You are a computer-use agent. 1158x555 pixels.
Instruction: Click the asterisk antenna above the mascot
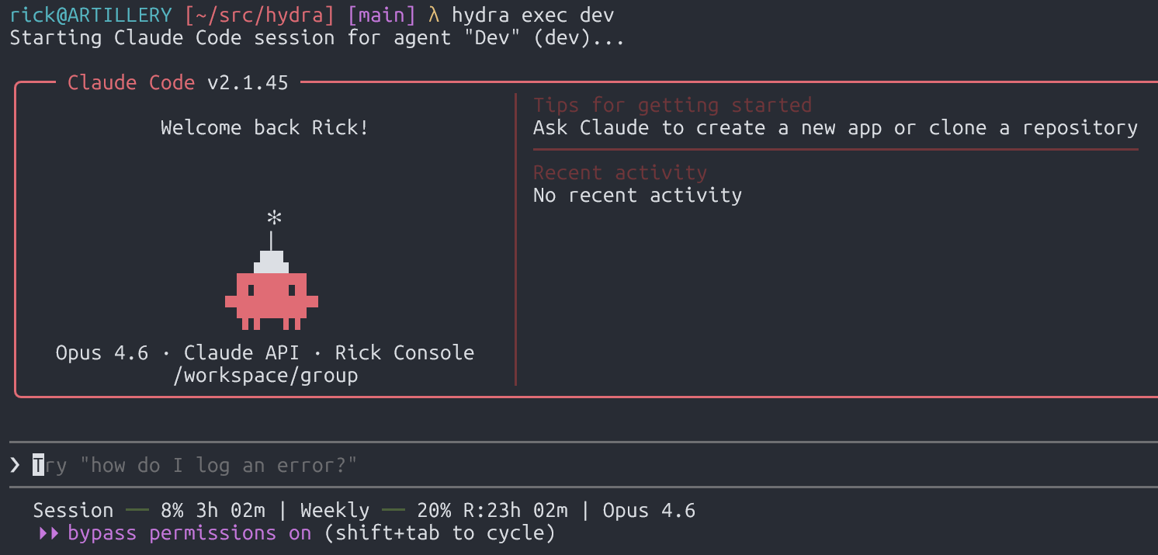(272, 218)
